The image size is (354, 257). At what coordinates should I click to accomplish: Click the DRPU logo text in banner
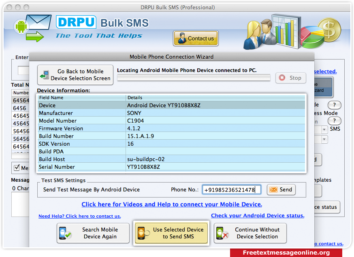tap(76, 22)
